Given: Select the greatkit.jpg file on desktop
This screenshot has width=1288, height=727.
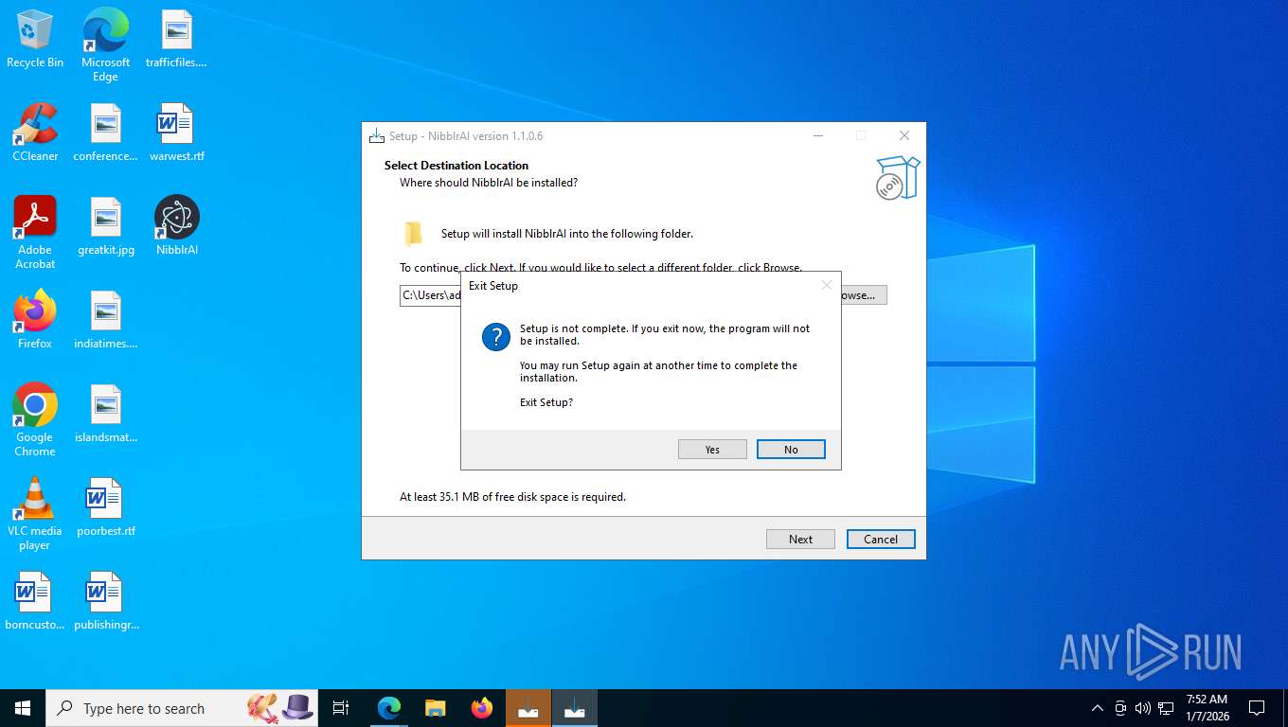Looking at the screenshot, I should (x=105, y=226).
